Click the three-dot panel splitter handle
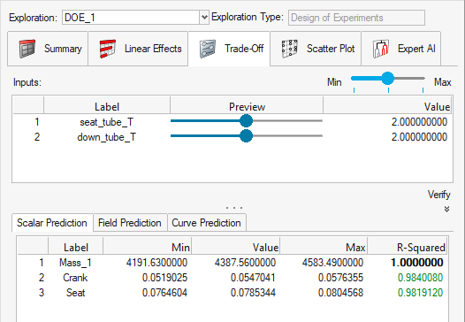 pos(234,208)
